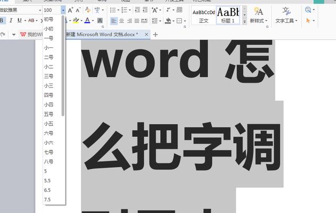Open the Chinese text layout (A with arrows) tool
The height and width of the screenshot is (213, 336).
[x=154, y=10]
